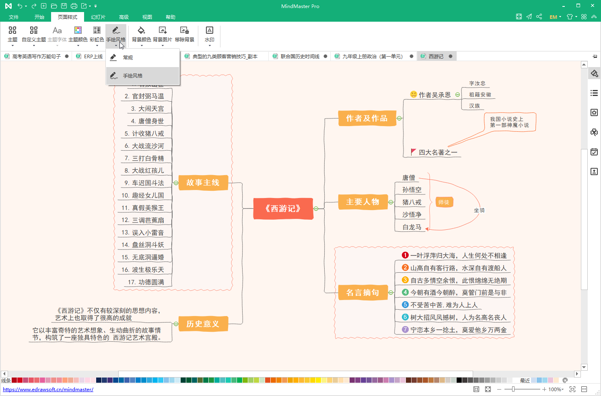Click the Undo icon in title bar

[x=20, y=6]
